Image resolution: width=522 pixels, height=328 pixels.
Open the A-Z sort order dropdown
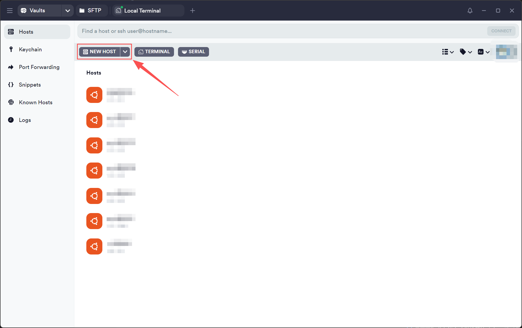click(x=484, y=52)
